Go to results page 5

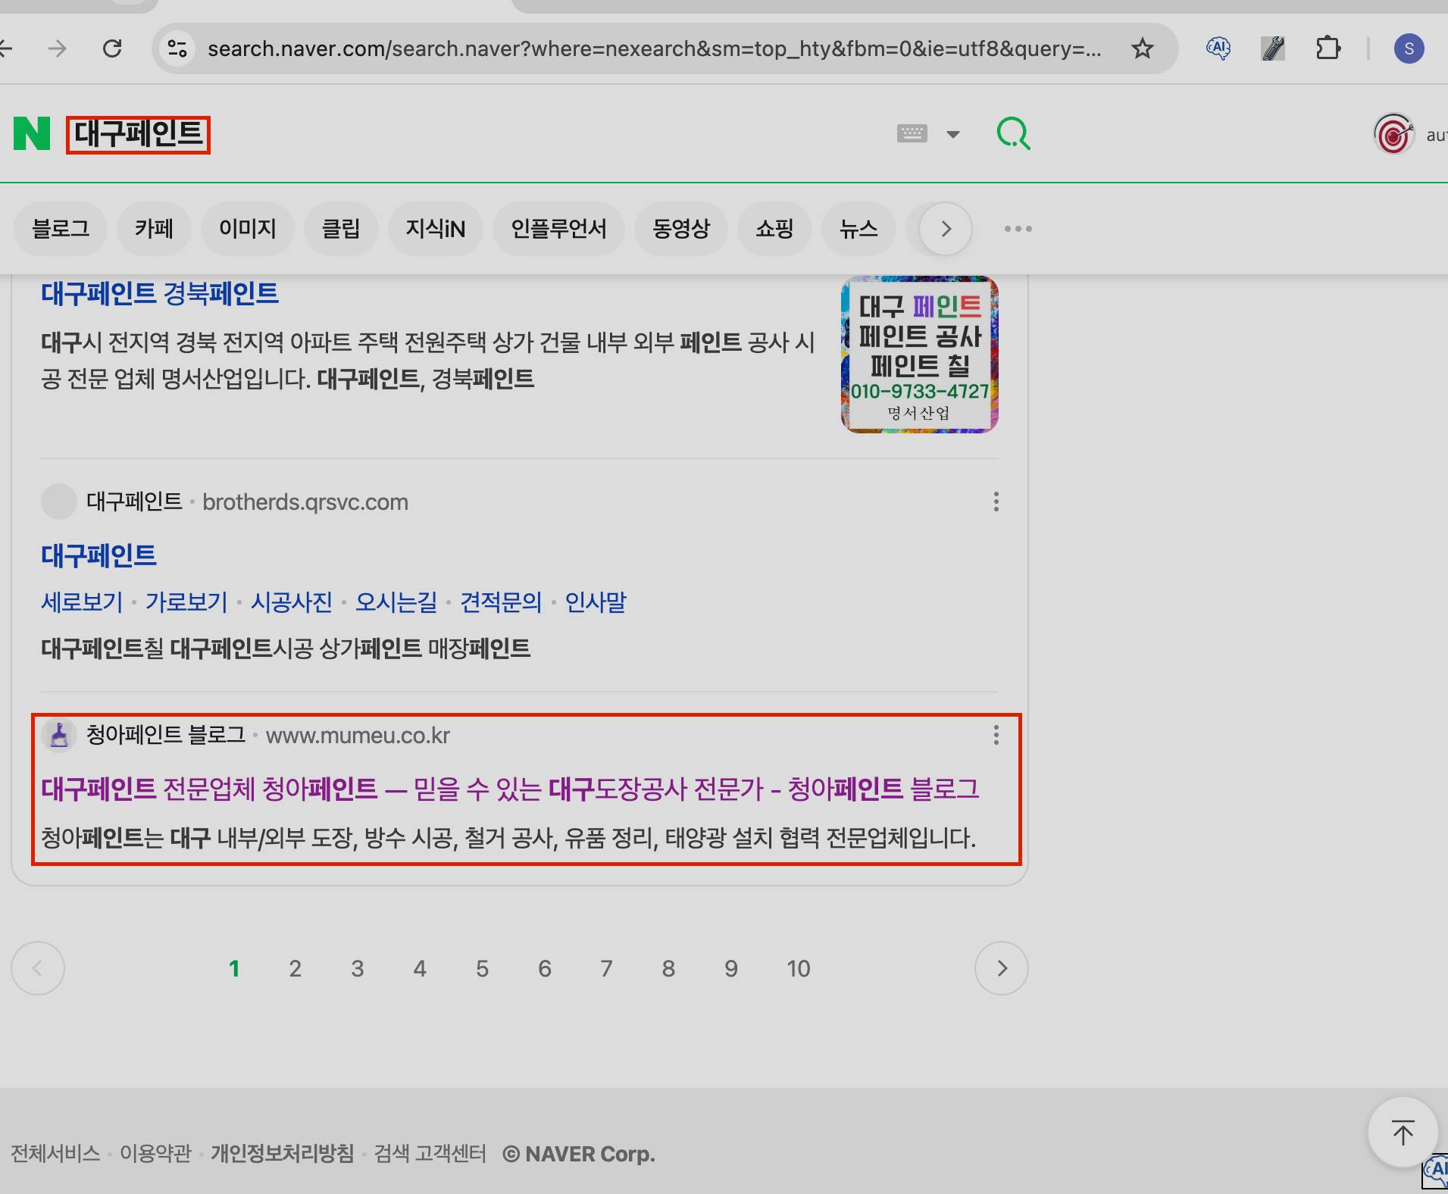[482, 969]
